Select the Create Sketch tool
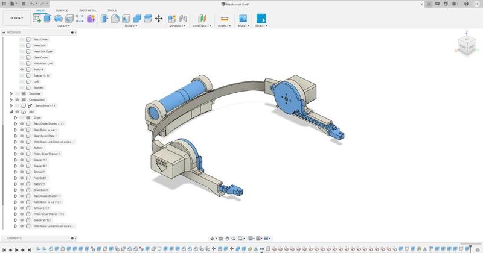This screenshot has width=483, height=253. [x=37, y=19]
